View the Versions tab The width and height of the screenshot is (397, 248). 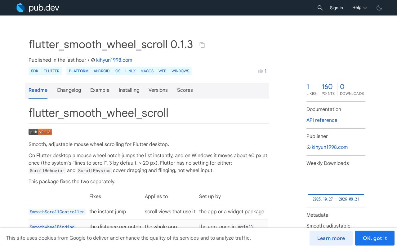click(158, 90)
